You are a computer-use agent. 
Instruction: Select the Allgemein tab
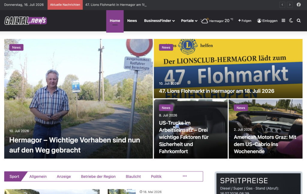38,176
